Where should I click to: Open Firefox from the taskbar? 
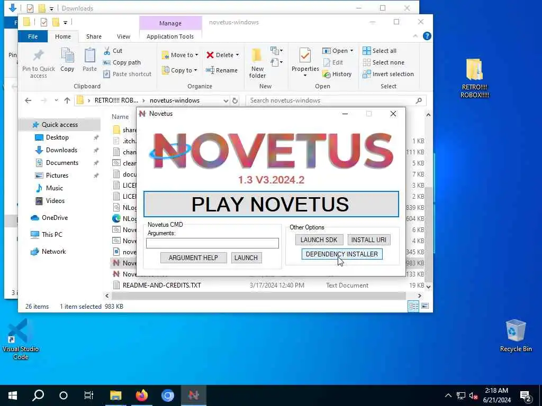(x=142, y=395)
